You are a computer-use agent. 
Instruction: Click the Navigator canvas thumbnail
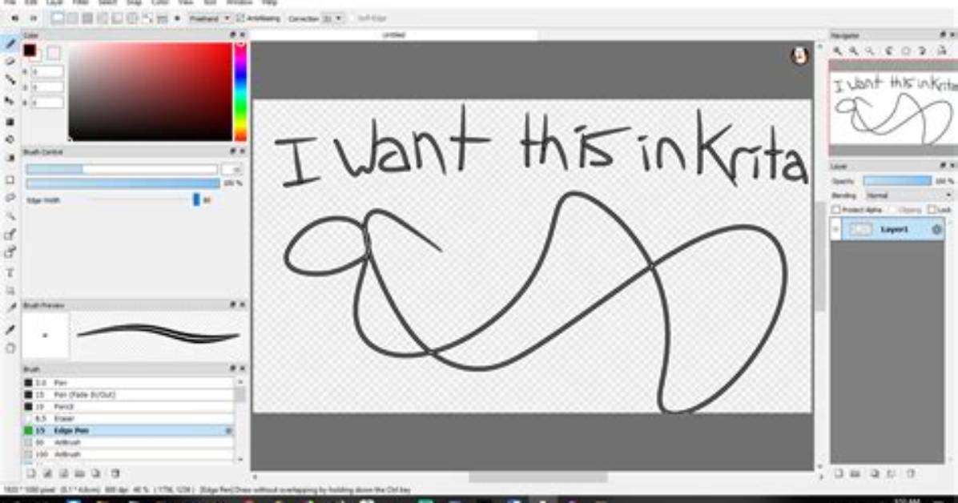pos(893,109)
